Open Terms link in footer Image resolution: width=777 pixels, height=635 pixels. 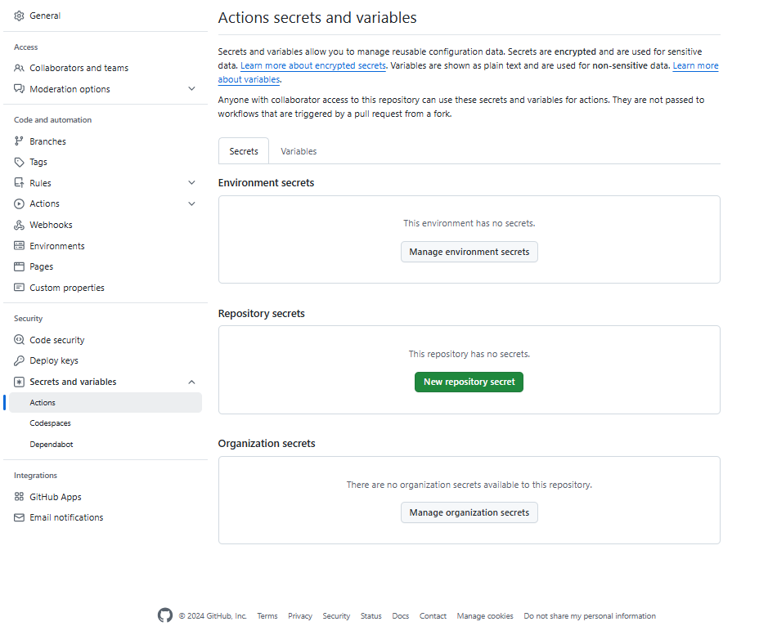pos(267,615)
